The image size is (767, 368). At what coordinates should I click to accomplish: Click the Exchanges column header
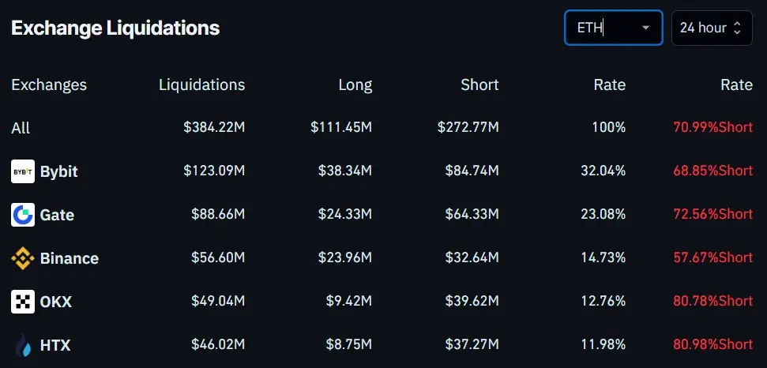[49, 84]
